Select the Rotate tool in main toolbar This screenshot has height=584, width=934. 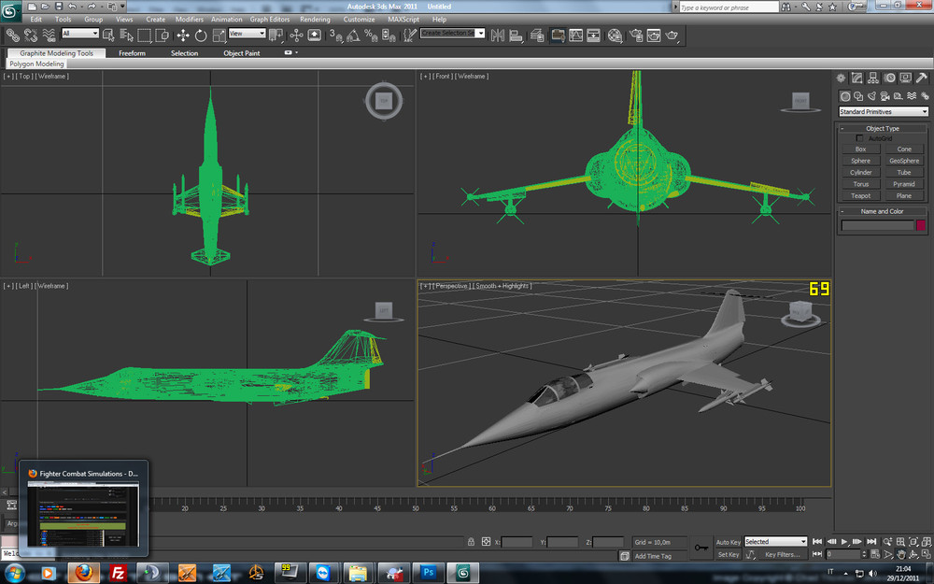(201, 36)
